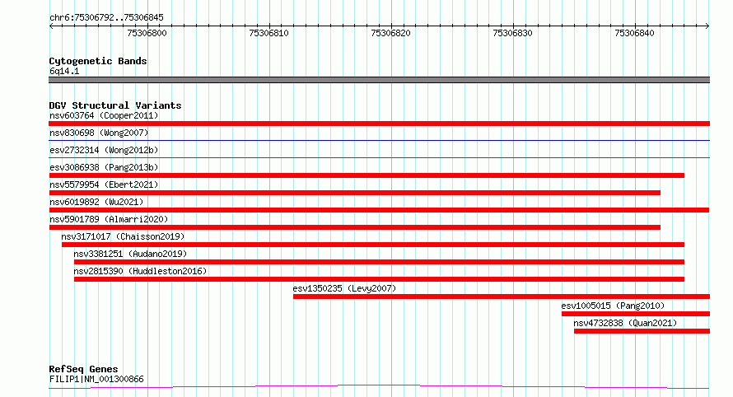This screenshot has height=397, width=733.
Task: Click the right arrow of the ruler
Action: click(x=707, y=26)
